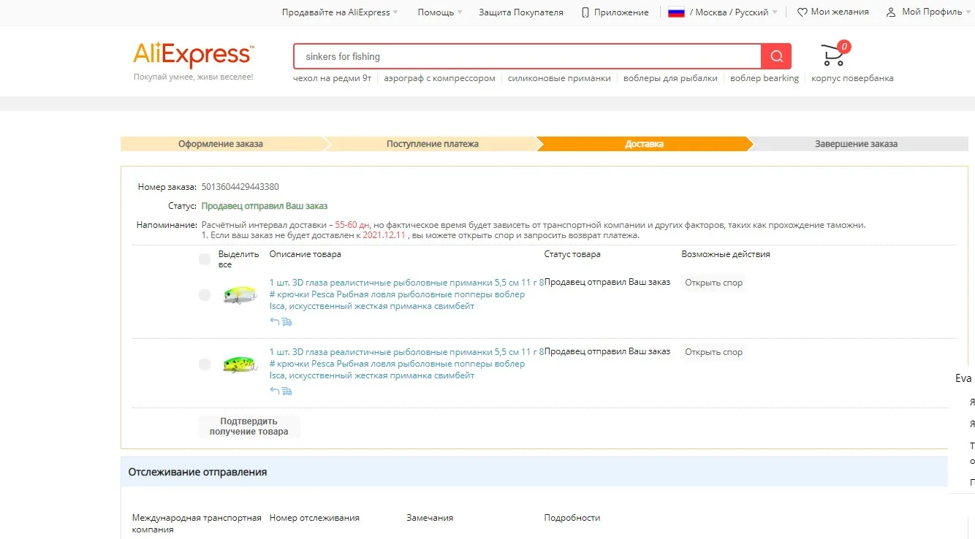This screenshot has width=975, height=539.
Task: Tick the 'Выделить все' checkbox
Action: point(205,259)
